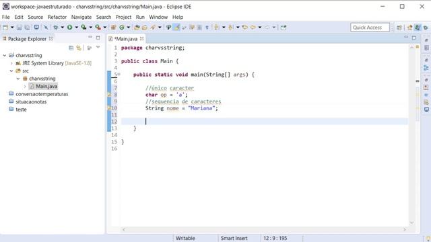Toggle Word Wrap in editor toolbar
This screenshot has height=242, width=431.
[x=184, y=28]
